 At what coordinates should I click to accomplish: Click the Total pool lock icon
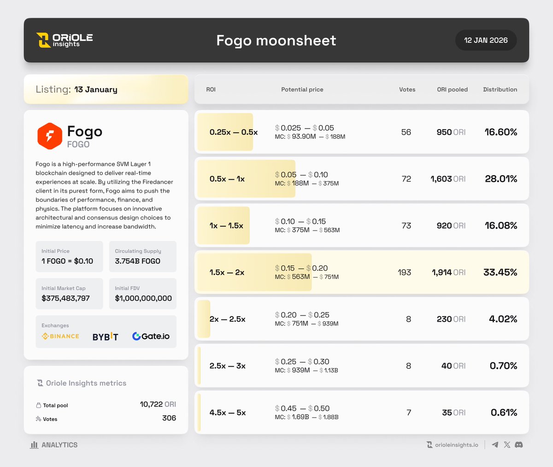pyautogui.click(x=38, y=405)
